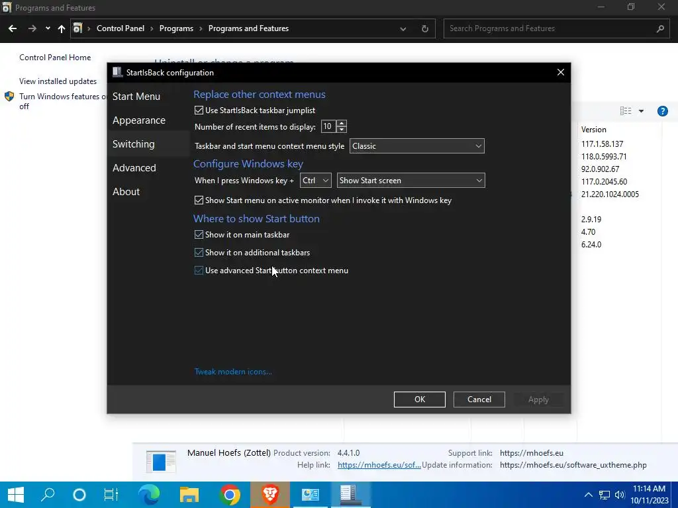The height and width of the screenshot is (508, 678).
Task: Click Cancel in StartIsBack configuration
Action: [x=479, y=400]
